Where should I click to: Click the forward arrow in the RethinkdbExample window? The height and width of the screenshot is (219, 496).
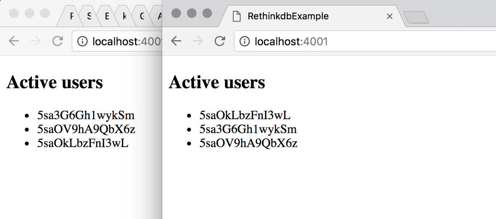click(x=198, y=41)
